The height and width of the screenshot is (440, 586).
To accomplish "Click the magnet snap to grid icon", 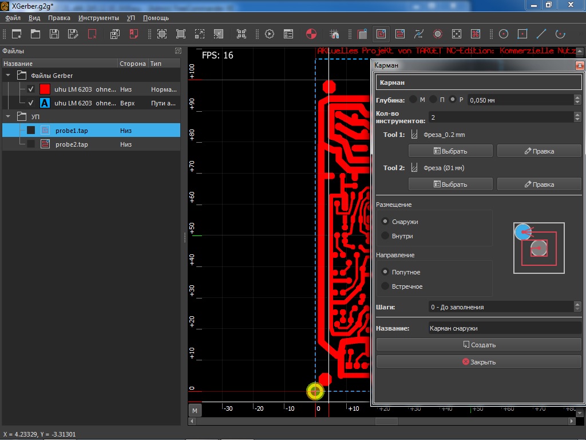I will [x=334, y=34].
